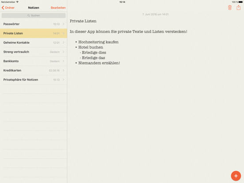Go back to Ordner folders

click(x=8, y=8)
